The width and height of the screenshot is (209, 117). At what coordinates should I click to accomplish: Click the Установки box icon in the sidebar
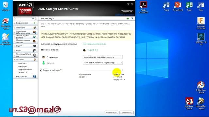(x=35, y=28)
